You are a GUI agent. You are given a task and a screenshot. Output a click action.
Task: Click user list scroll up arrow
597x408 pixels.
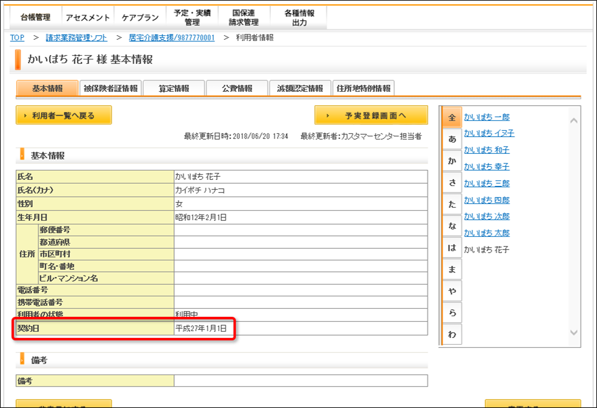coord(574,120)
